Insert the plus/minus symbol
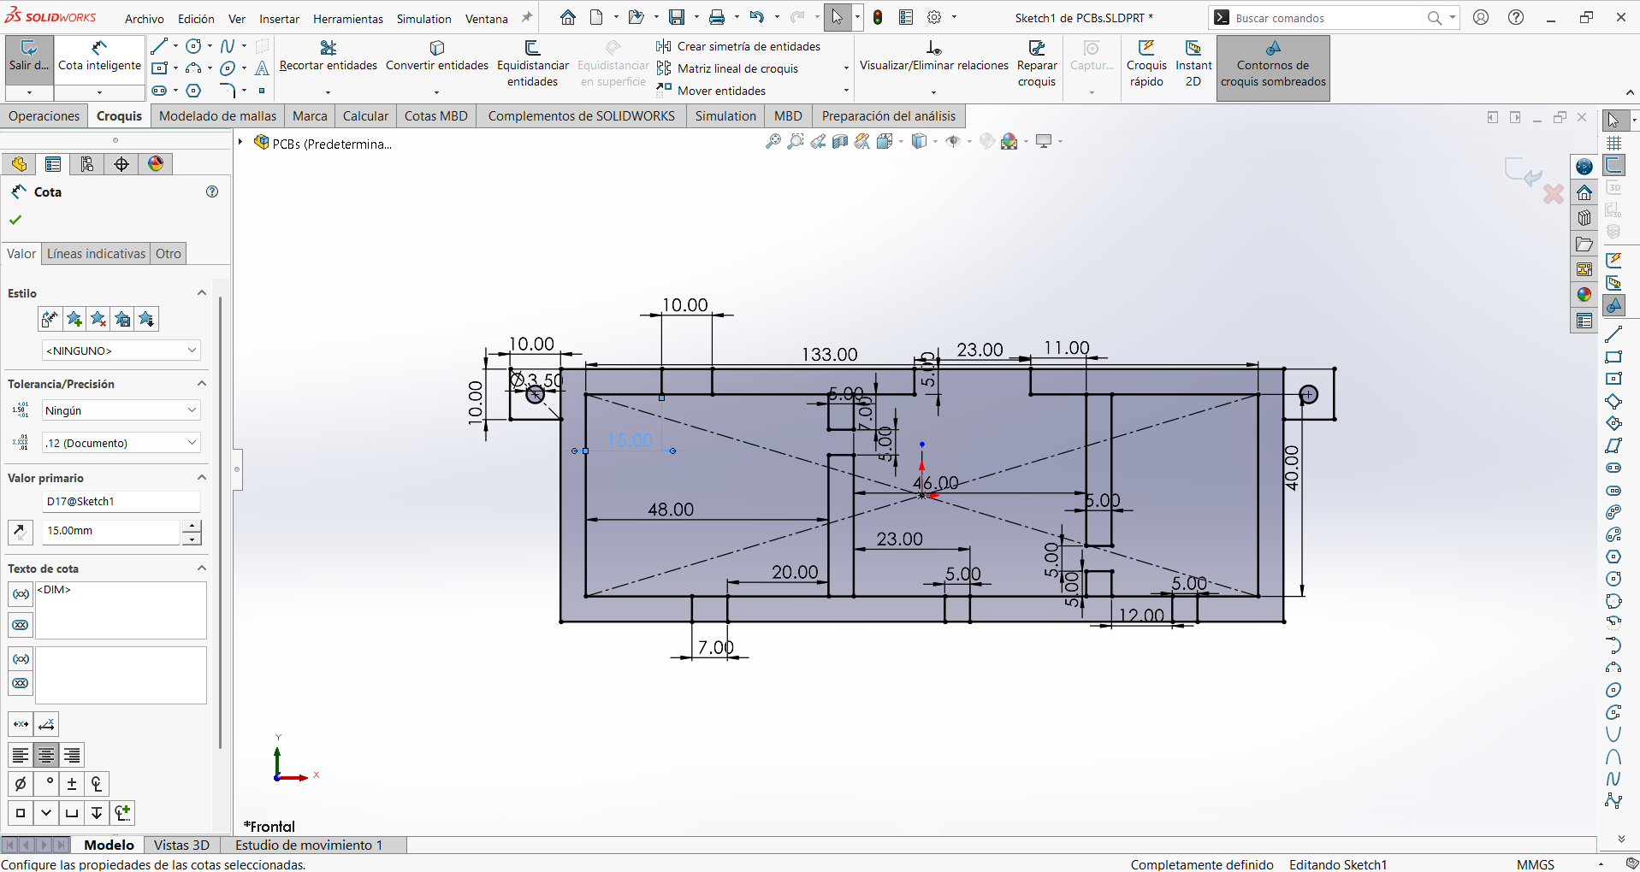1640x872 pixels. [x=72, y=783]
